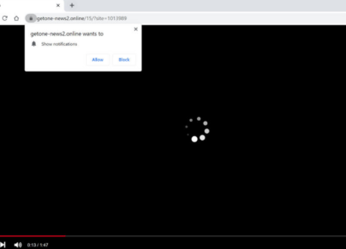Allow notifications from getone-news2.online
This screenshot has height=249, width=346.
tap(98, 59)
